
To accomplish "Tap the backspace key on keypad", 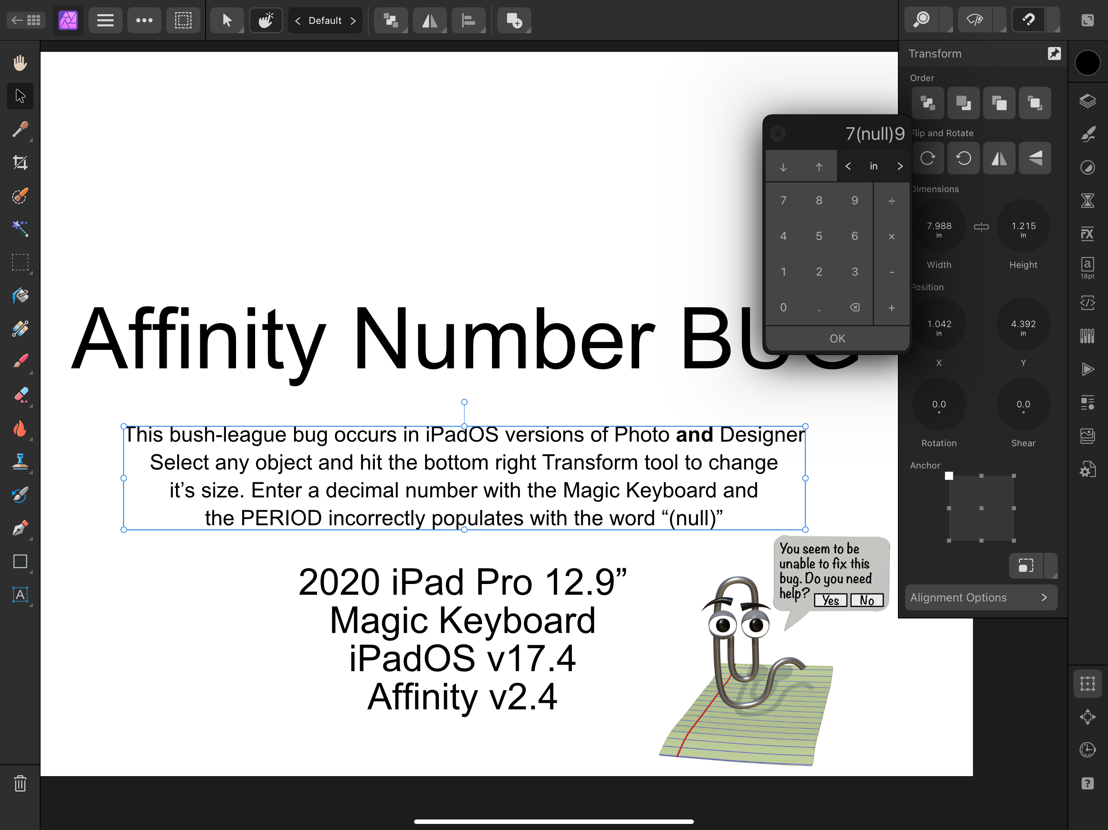I will point(855,307).
